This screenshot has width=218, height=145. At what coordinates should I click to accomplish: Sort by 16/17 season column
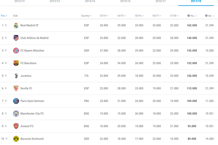(157, 16)
